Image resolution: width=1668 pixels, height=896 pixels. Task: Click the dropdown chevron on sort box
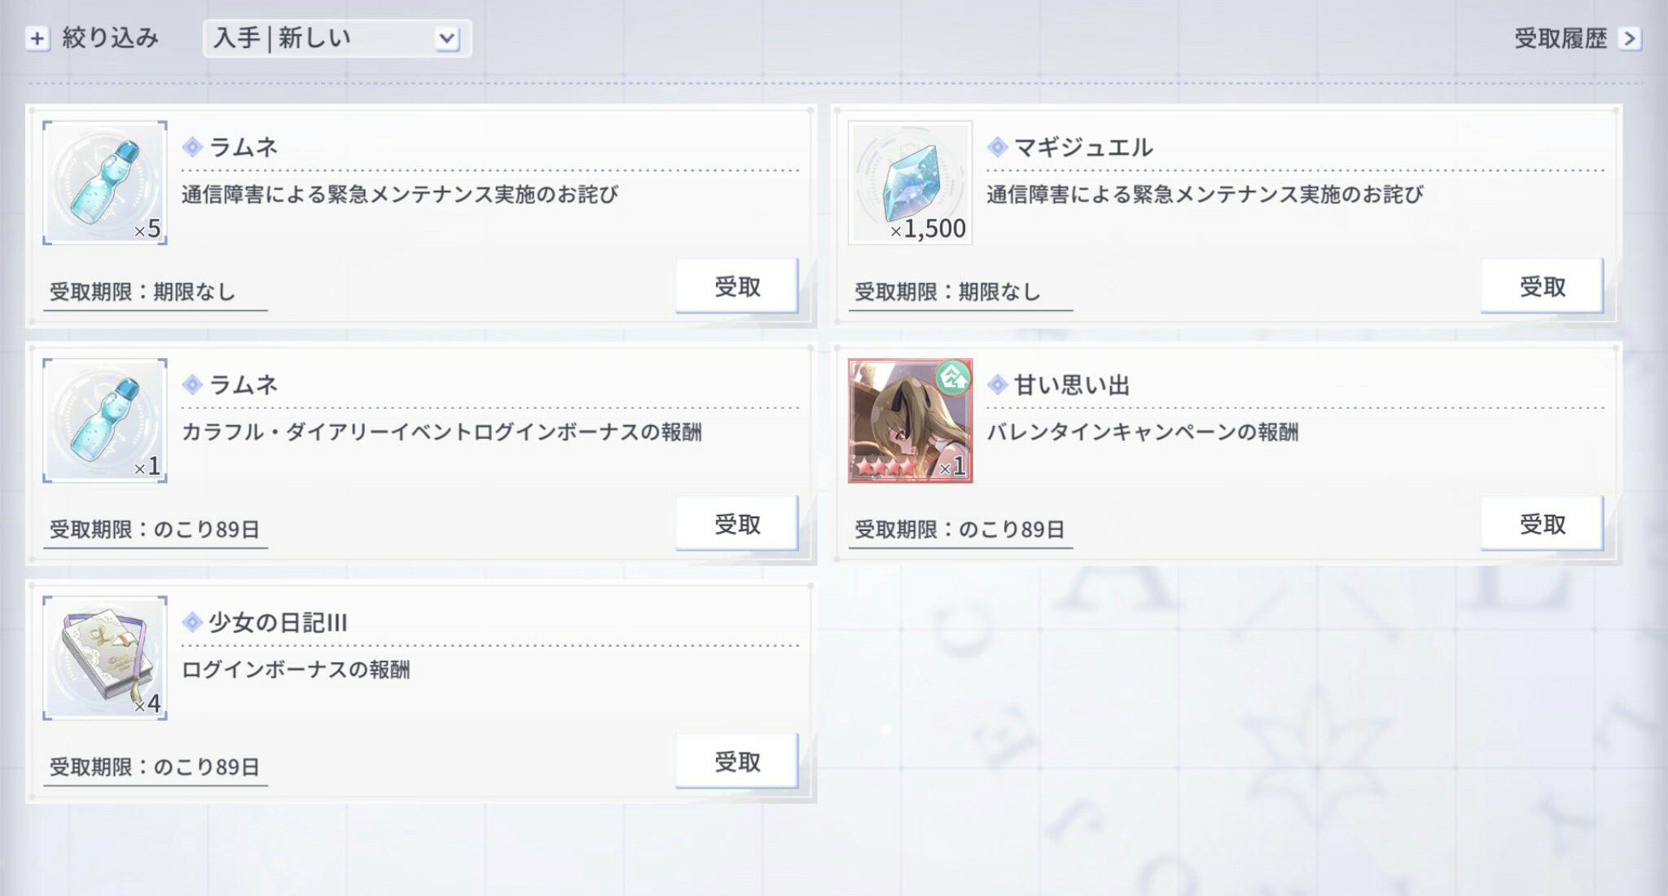point(446,38)
